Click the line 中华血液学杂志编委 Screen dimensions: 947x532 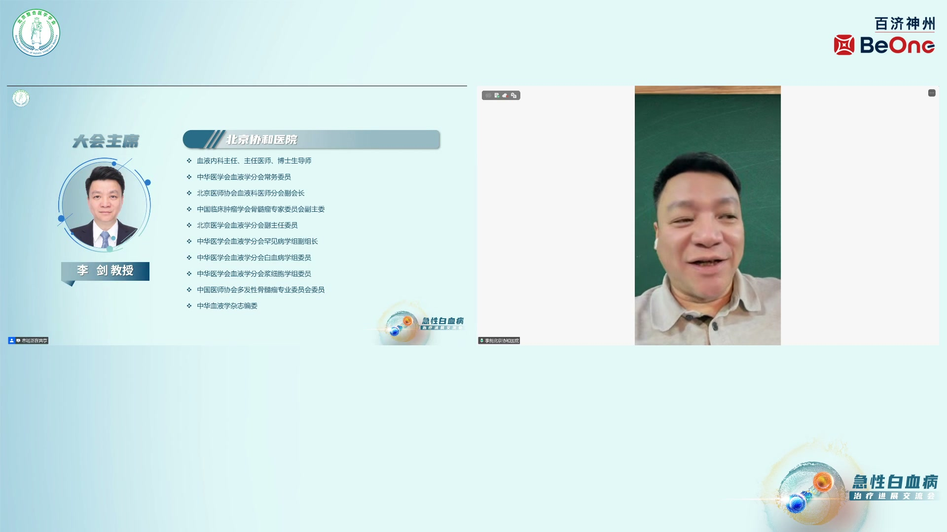[227, 306]
